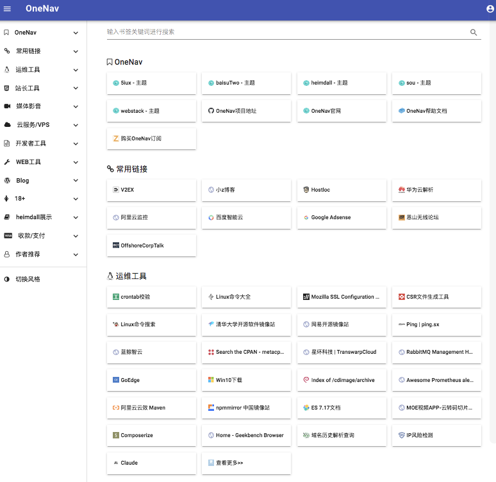Click the video camera icon beside 媒体影音

click(x=7, y=106)
